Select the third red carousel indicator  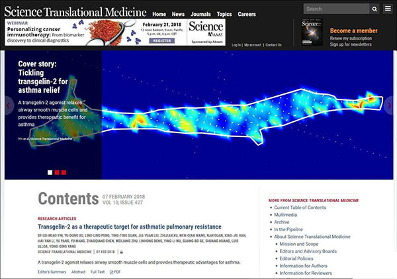64,172
